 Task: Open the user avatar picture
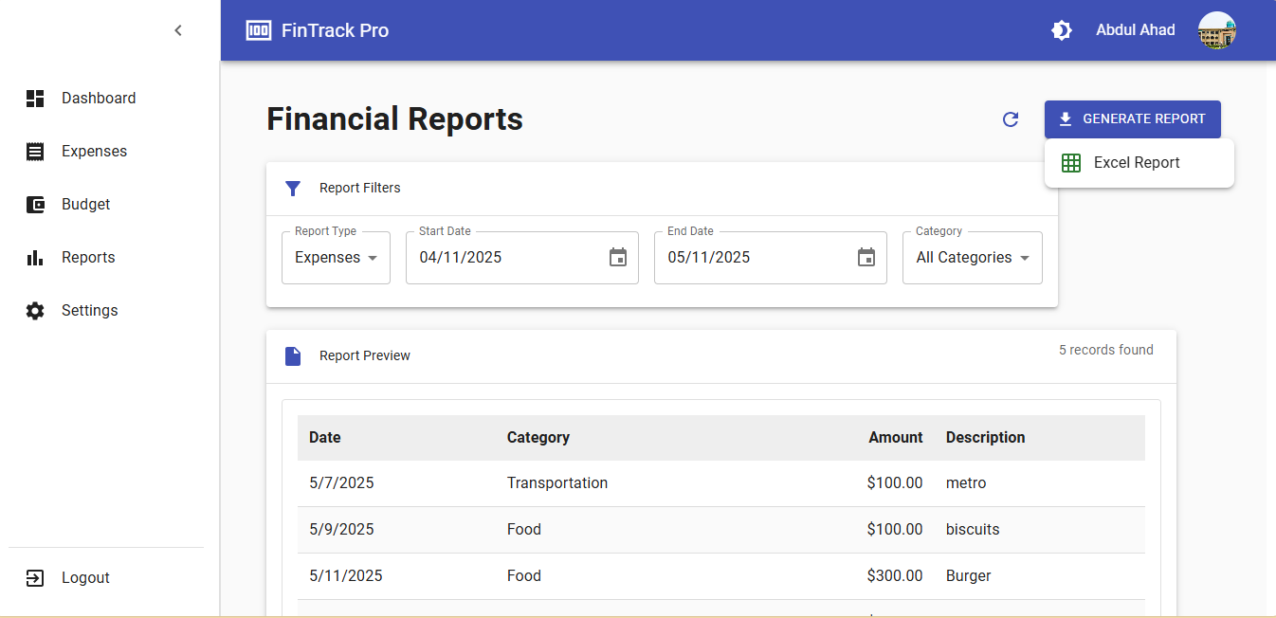(1217, 30)
